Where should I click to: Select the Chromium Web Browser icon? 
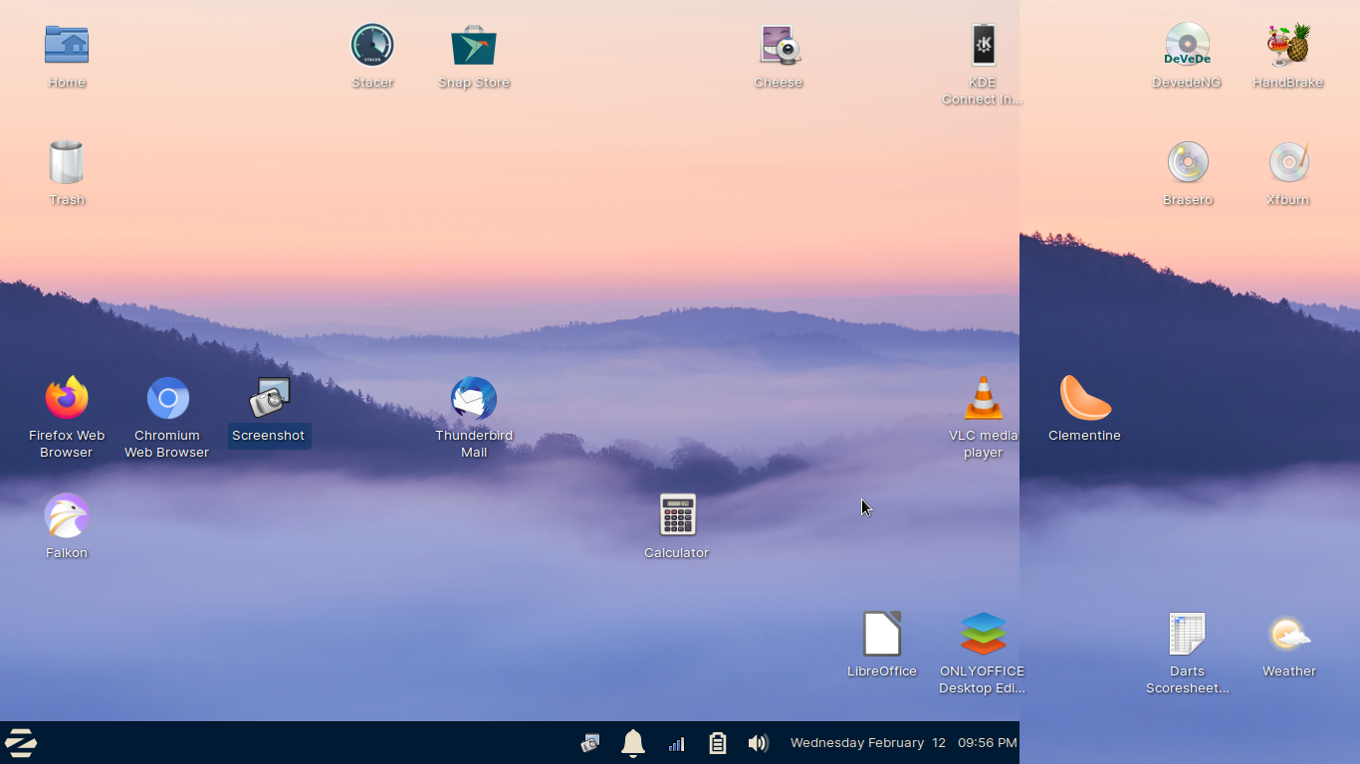pyautogui.click(x=167, y=399)
